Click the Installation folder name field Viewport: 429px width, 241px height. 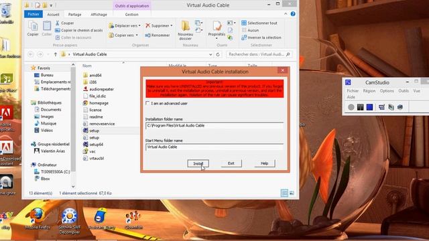214,126
